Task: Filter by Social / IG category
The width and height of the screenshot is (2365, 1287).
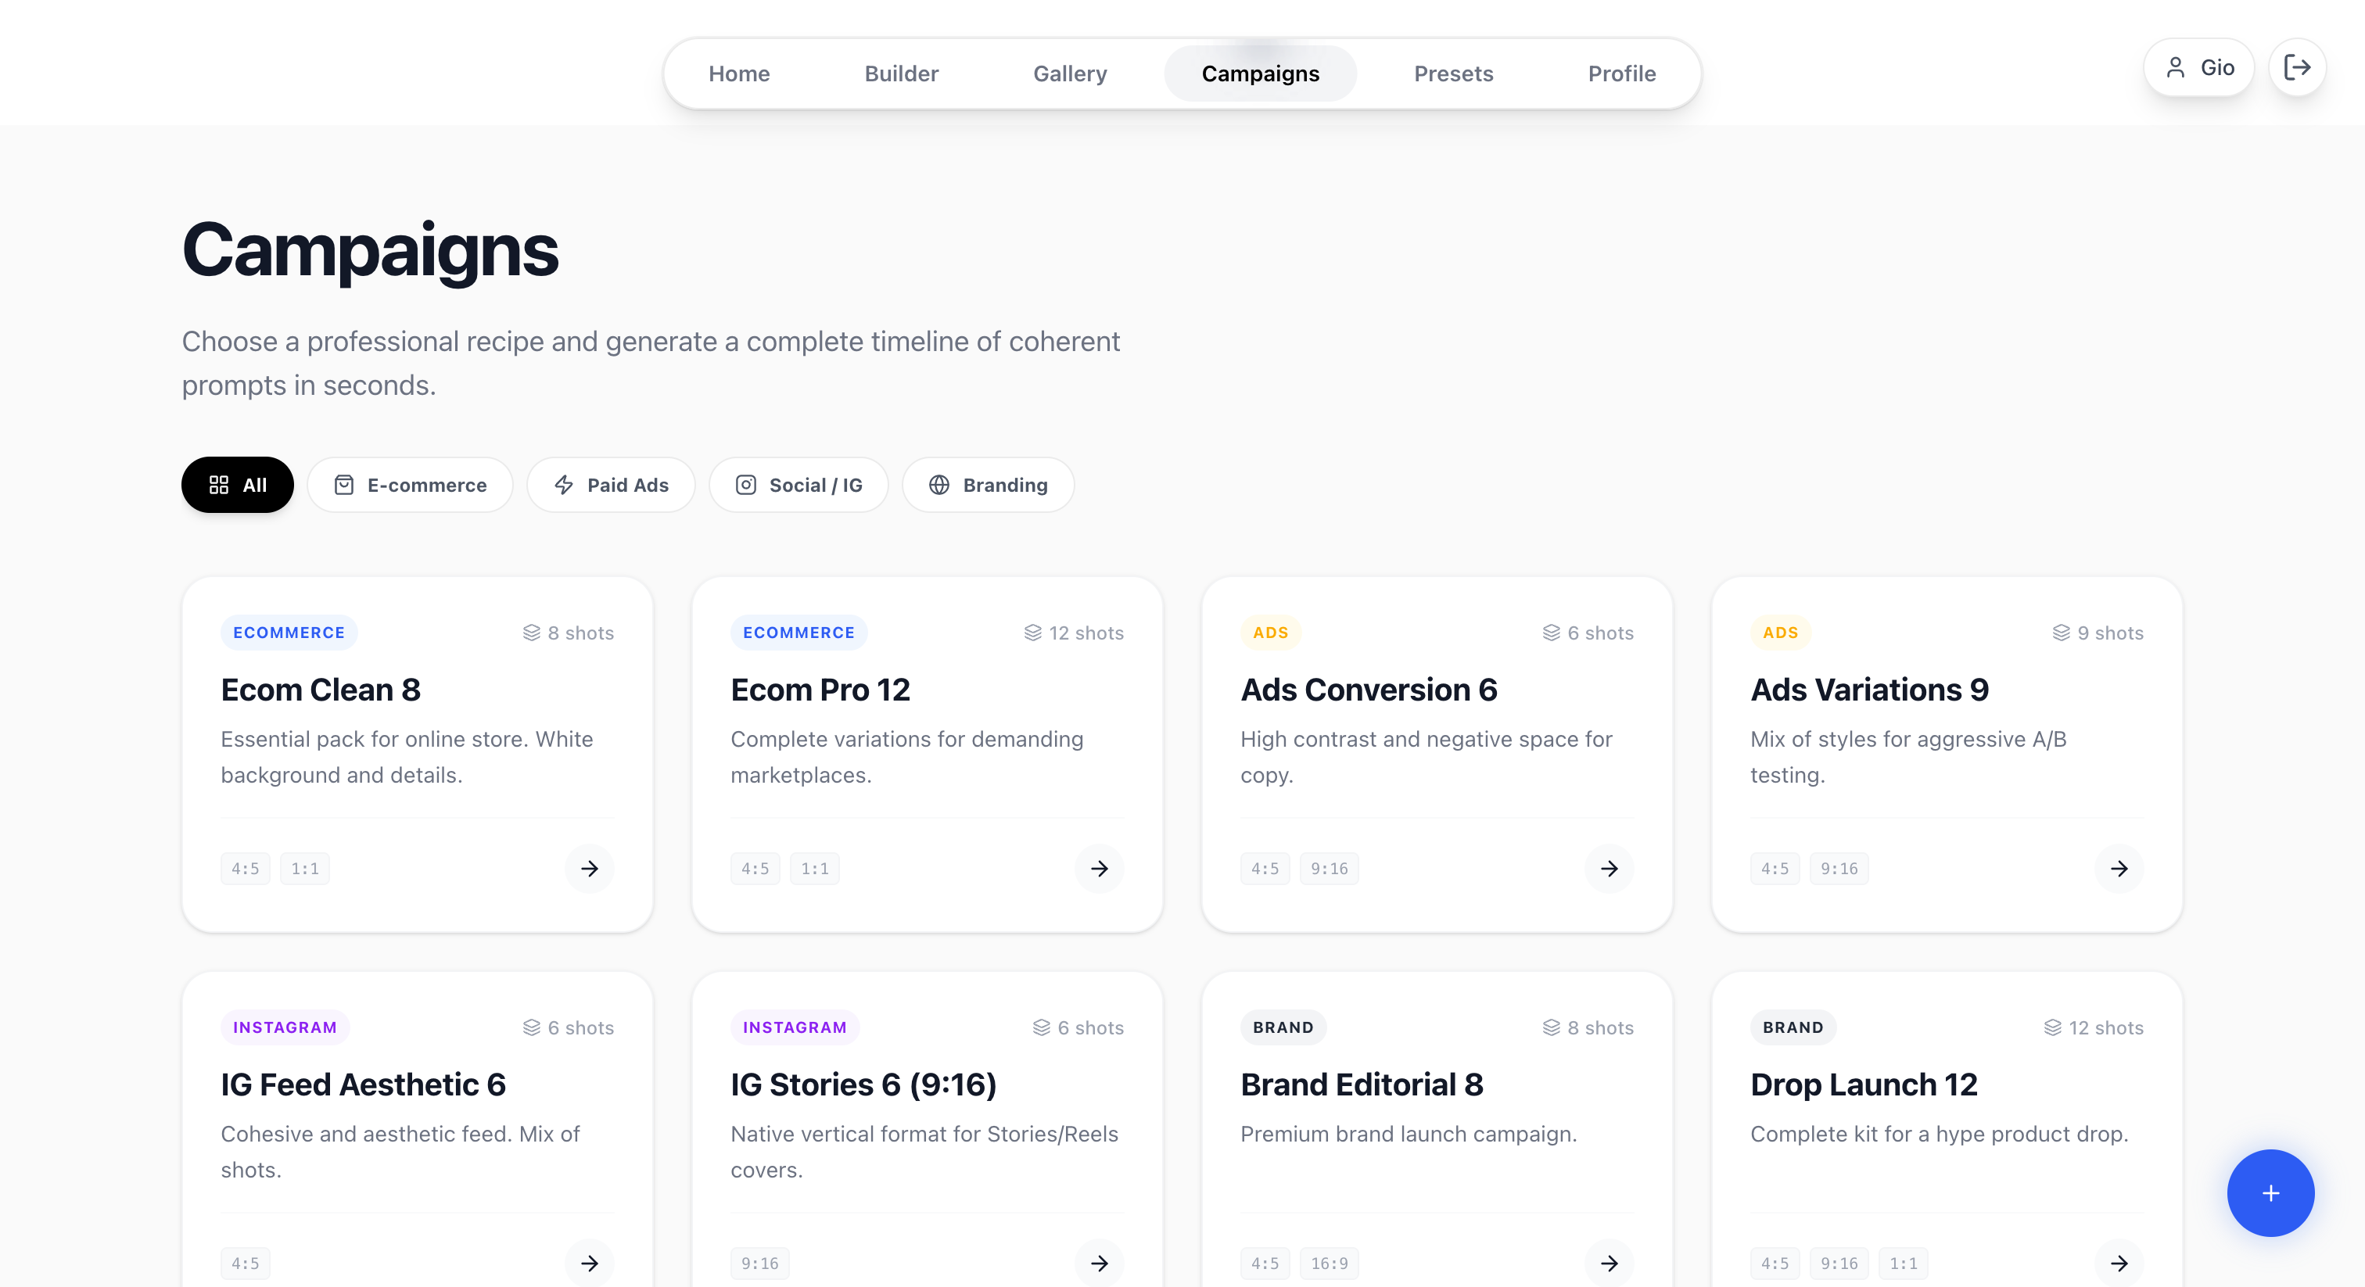Action: [x=798, y=485]
